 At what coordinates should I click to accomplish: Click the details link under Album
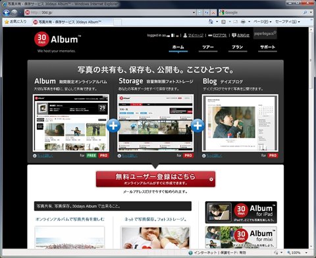tap(45, 156)
